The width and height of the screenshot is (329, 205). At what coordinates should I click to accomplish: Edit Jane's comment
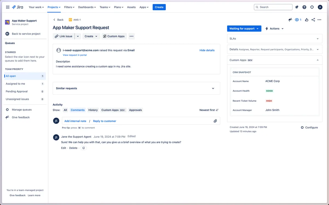[64, 148]
